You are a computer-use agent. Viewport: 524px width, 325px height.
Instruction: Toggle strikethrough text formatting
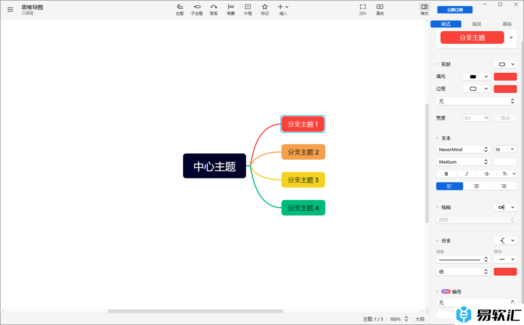coord(486,174)
